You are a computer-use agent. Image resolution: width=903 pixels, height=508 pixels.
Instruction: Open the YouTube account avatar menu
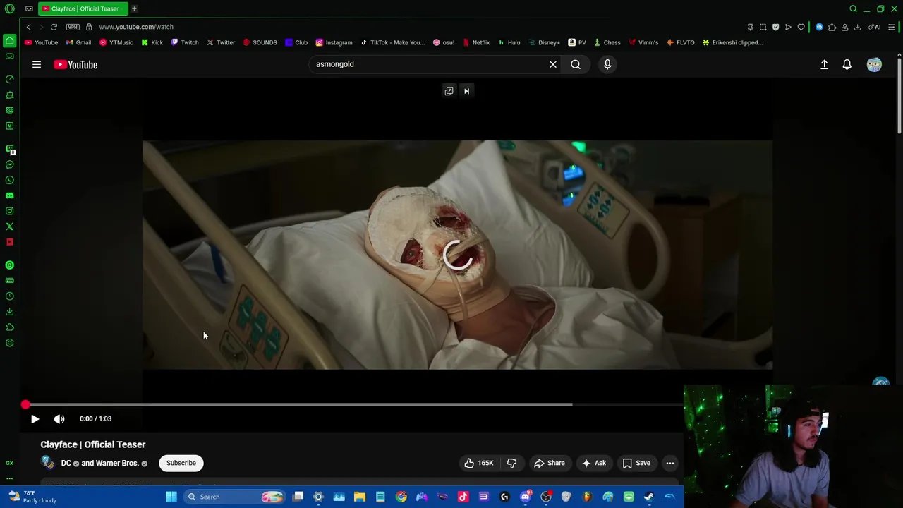pos(874,64)
